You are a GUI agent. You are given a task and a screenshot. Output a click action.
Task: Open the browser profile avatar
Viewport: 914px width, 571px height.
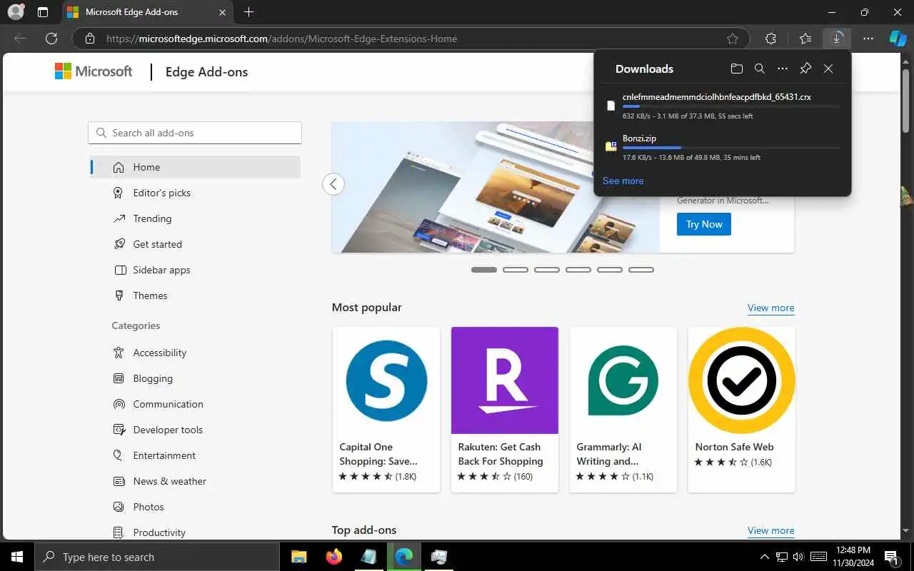[16, 12]
